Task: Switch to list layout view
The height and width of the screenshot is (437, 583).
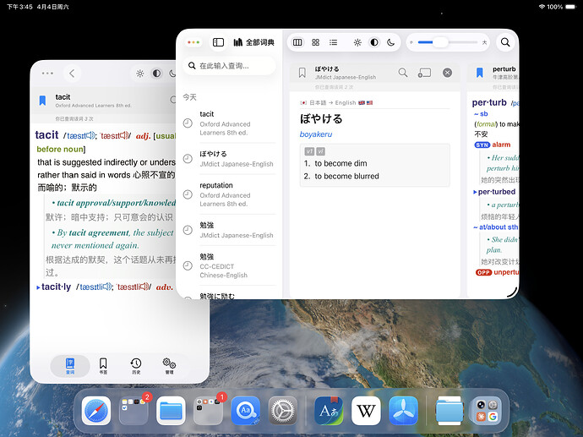Action: click(x=334, y=42)
